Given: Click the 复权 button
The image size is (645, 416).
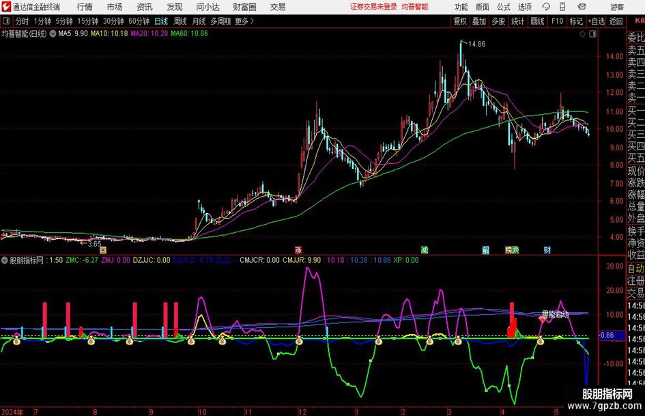Looking at the screenshot, I should (x=460, y=21).
